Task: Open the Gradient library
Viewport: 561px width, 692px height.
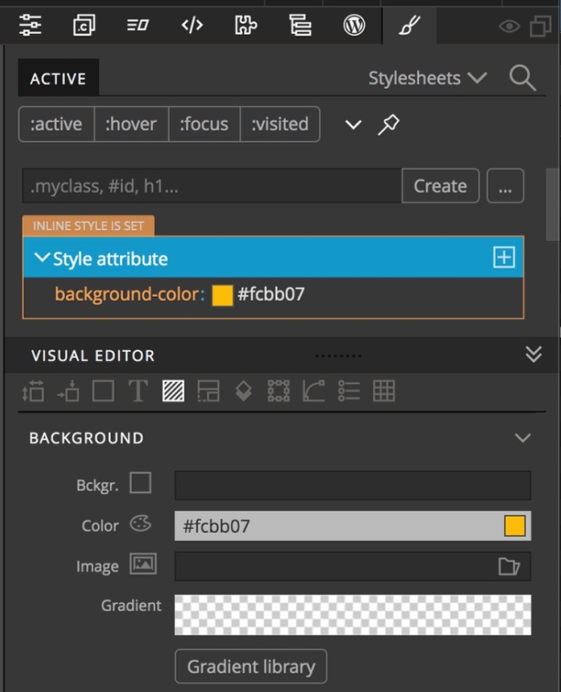Action: tap(251, 666)
